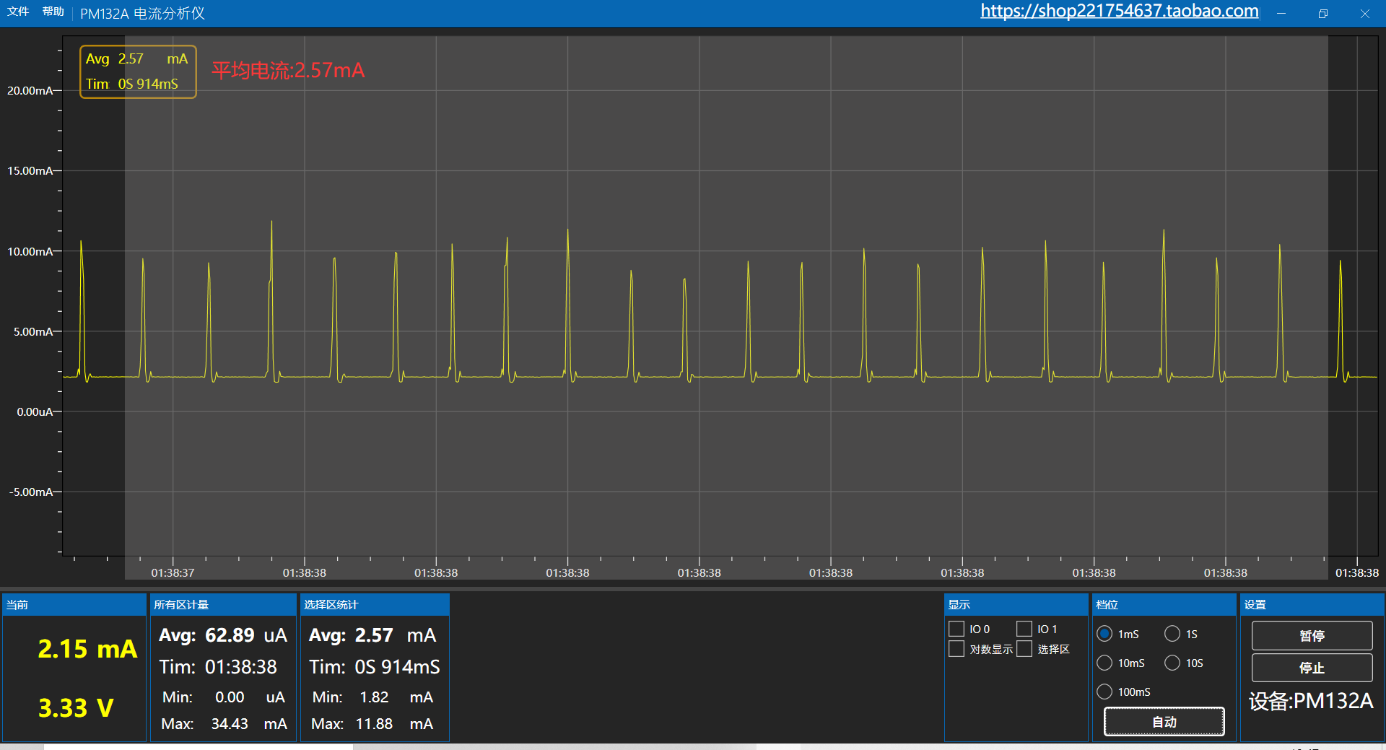Click the Min 0.00 uA value
This screenshot has width=1386, height=750.
(x=224, y=697)
